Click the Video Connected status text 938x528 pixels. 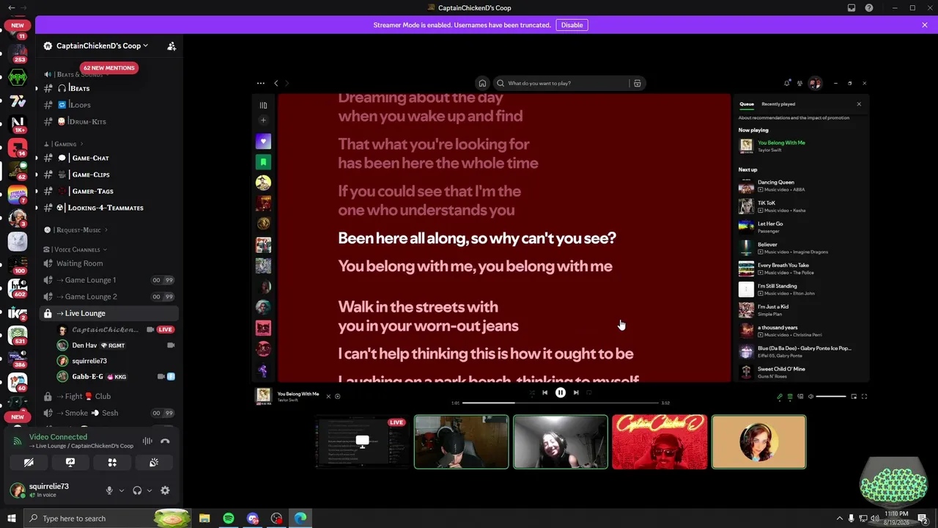tap(58, 437)
